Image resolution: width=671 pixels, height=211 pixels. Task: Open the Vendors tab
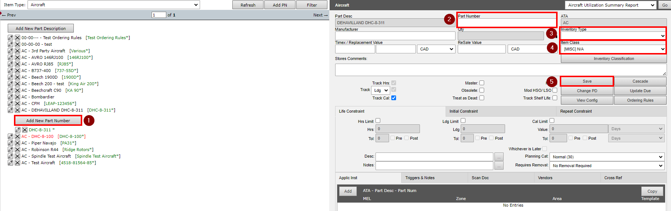point(567,178)
